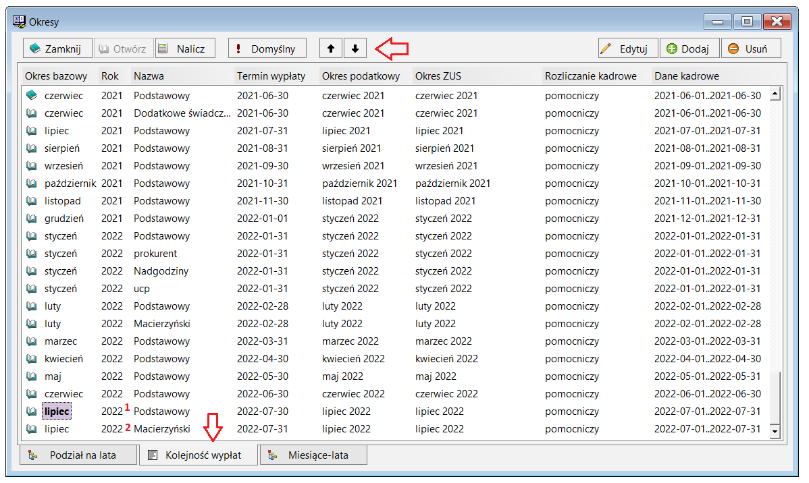The width and height of the screenshot is (809, 483).
Task: Move selected period up with arrow button
Action: pyautogui.click(x=331, y=49)
